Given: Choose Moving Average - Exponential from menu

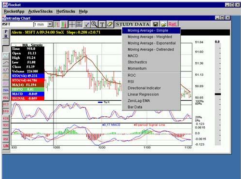Looking at the screenshot, I should [151, 43].
